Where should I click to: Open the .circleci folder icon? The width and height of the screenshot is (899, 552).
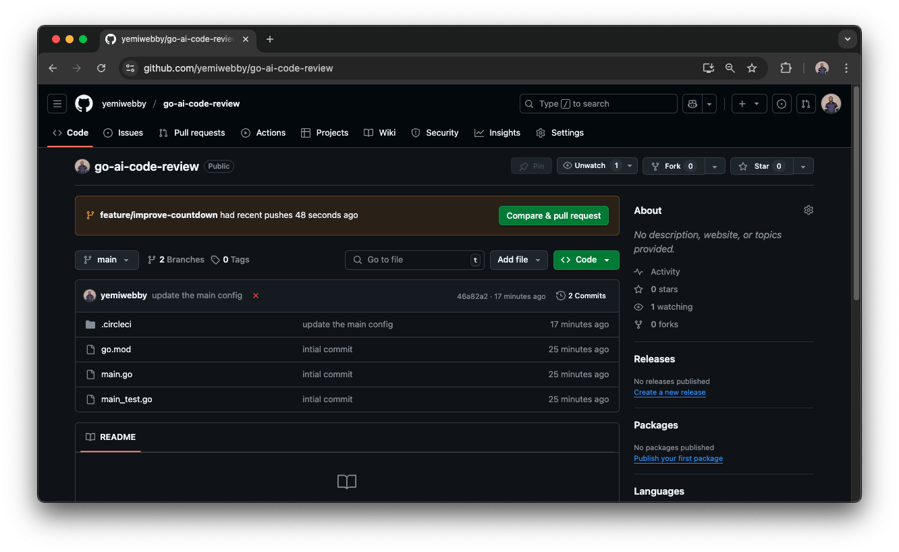tap(90, 324)
